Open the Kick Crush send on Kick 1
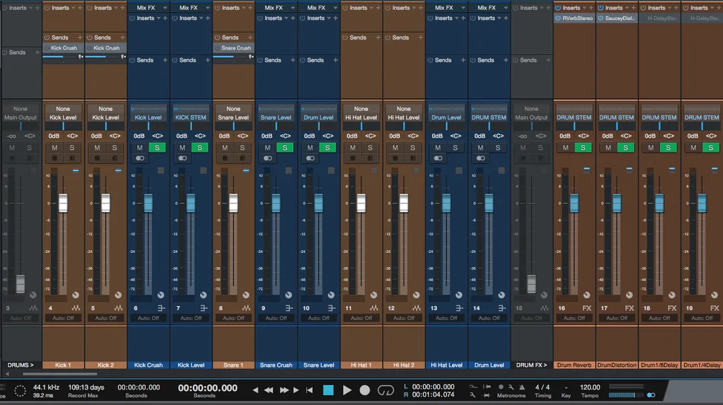This screenshot has height=405, width=723. coord(64,48)
